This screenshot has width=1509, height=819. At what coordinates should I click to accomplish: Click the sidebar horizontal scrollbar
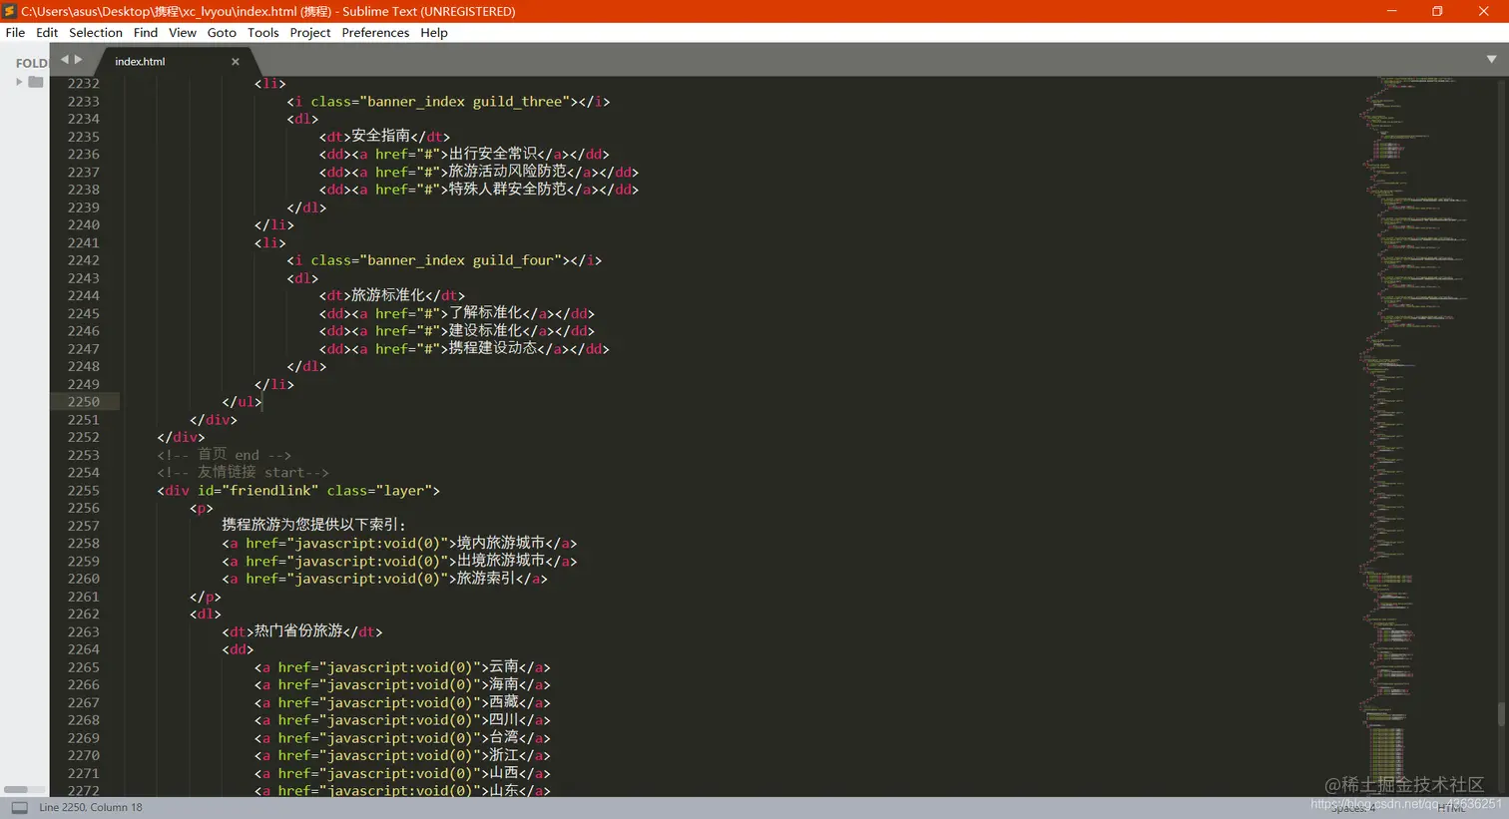(x=16, y=790)
